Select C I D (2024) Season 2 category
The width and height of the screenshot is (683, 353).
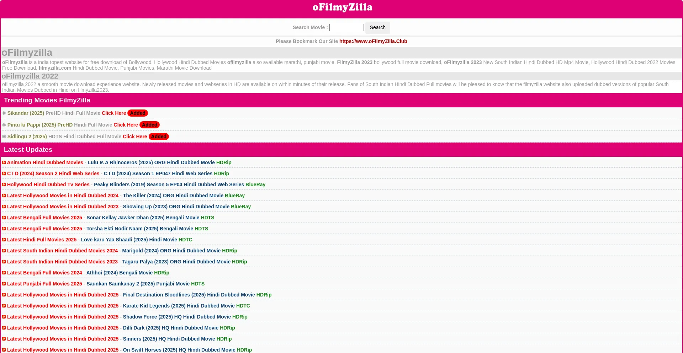53,173
